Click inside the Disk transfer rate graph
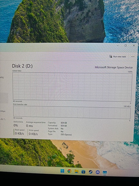The image size is (139, 186). pos(72,113)
